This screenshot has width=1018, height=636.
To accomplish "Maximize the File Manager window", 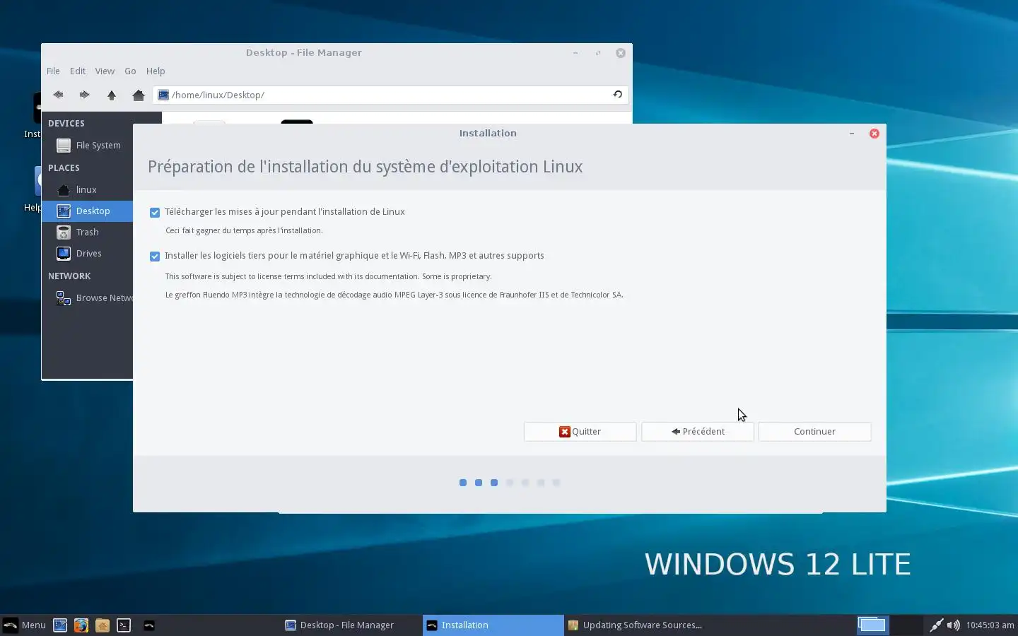I will pyautogui.click(x=598, y=53).
